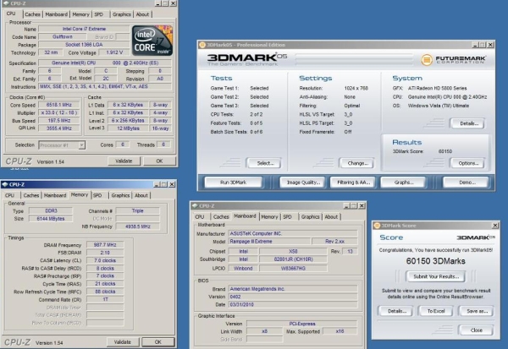Screen dimensions: 508x349
Task: Click Core Speed value 6518.1 MHz
Action: (59, 105)
